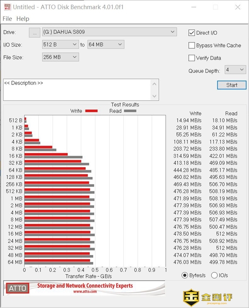Start the benchmark test

pyautogui.click(x=232, y=85)
